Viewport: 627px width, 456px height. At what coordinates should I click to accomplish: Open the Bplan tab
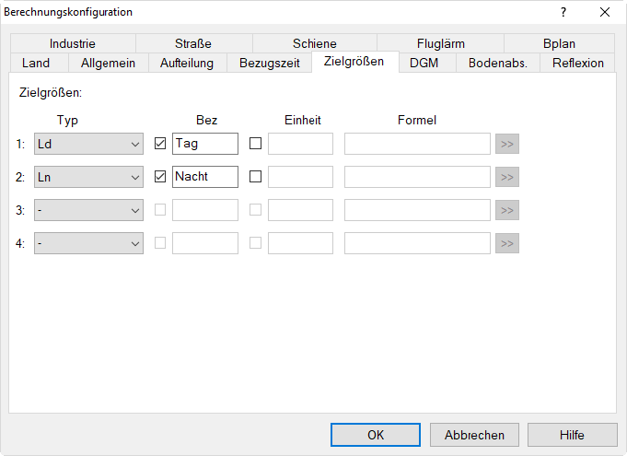point(559,43)
